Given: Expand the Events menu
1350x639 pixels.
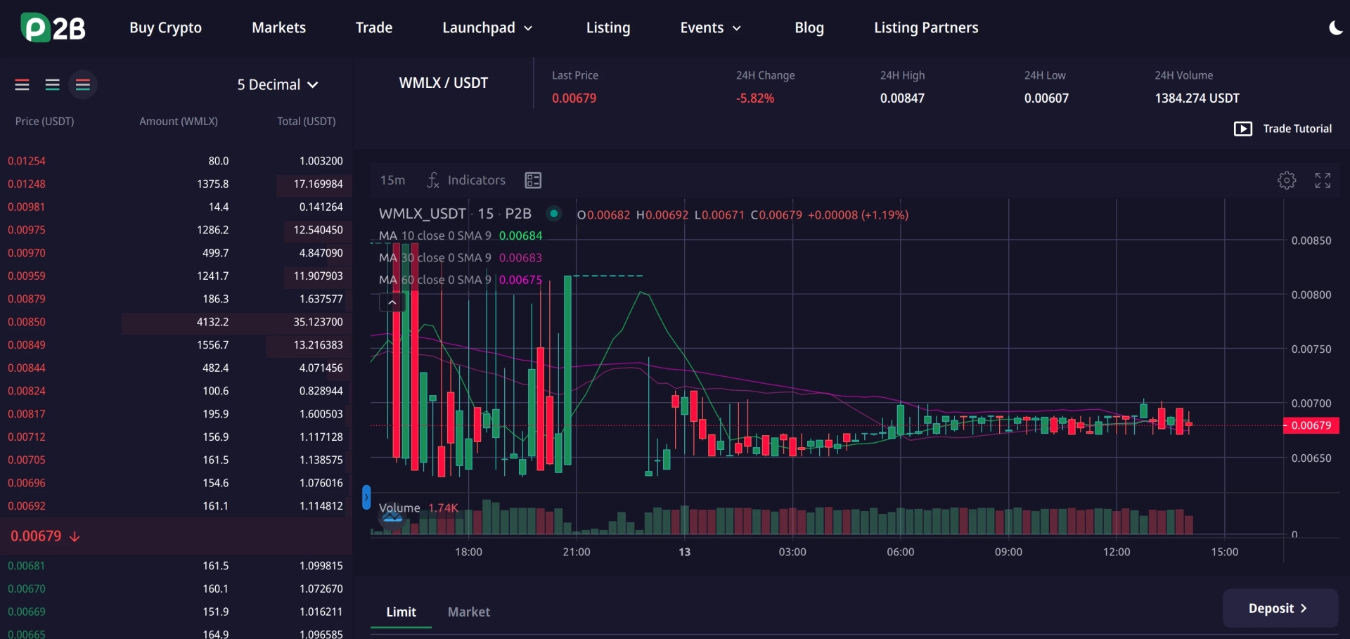Looking at the screenshot, I should pos(711,28).
